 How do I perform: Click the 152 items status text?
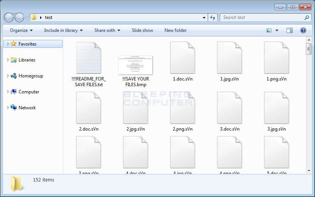point(44,180)
